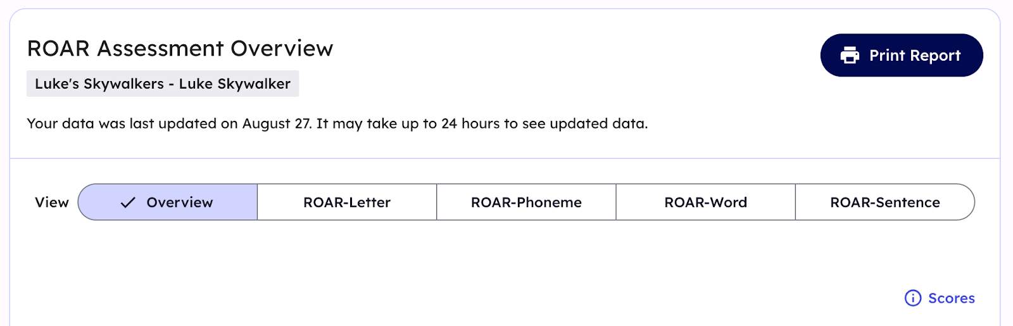Click the 'Print Report' text label
The height and width of the screenshot is (326, 1013).
tap(915, 56)
